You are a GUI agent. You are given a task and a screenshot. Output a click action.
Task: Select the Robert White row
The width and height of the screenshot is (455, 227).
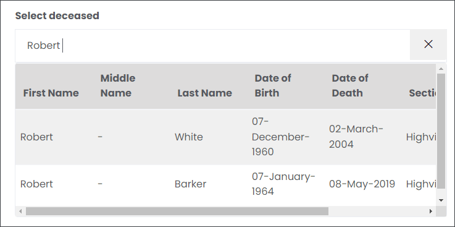[225, 137]
